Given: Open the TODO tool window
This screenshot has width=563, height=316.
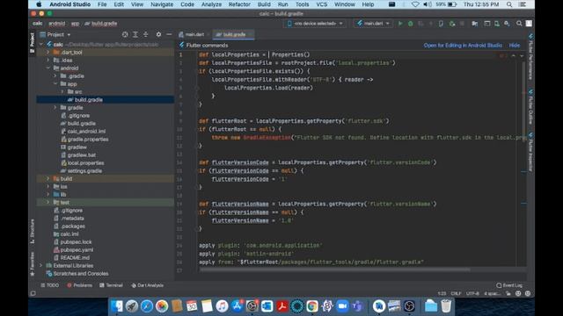Looking at the screenshot, I should (x=50, y=285).
